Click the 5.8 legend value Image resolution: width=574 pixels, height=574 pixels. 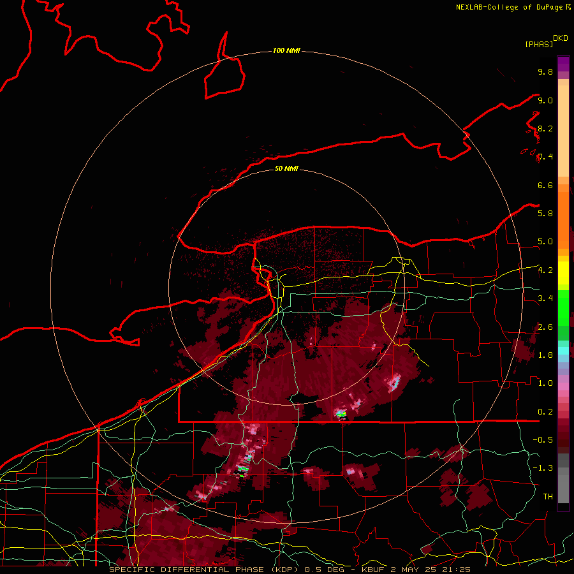tap(545, 214)
